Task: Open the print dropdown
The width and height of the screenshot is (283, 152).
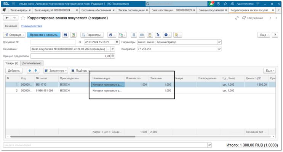Action: (x=112, y=35)
